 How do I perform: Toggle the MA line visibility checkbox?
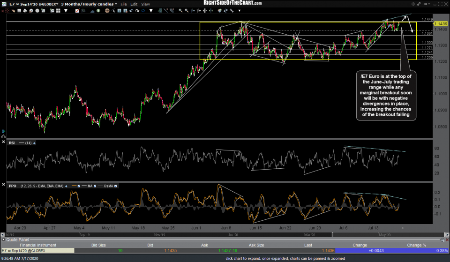pyautogui.click(x=95, y=186)
